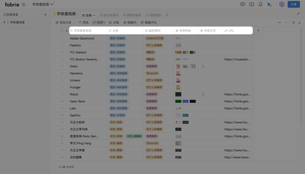The height and width of the screenshot is (174, 305).
Task: Open the museobo URL for ITC Bodoni
Action: click(x=238, y=59)
